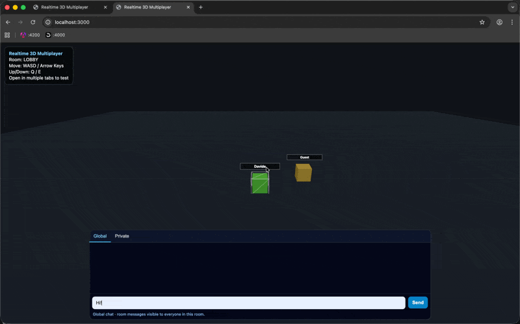Open a new tab with plus button
Image resolution: width=520 pixels, height=324 pixels.
[x=201, y=7]
